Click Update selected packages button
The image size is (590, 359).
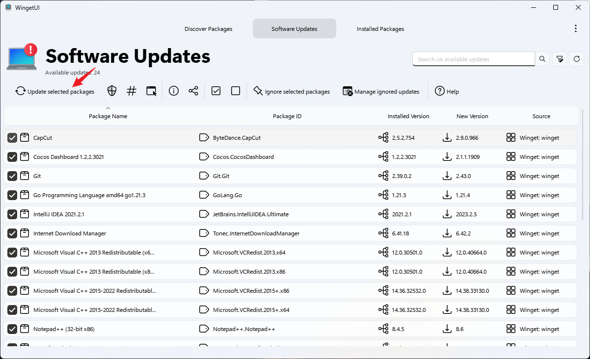pos(55,91)
